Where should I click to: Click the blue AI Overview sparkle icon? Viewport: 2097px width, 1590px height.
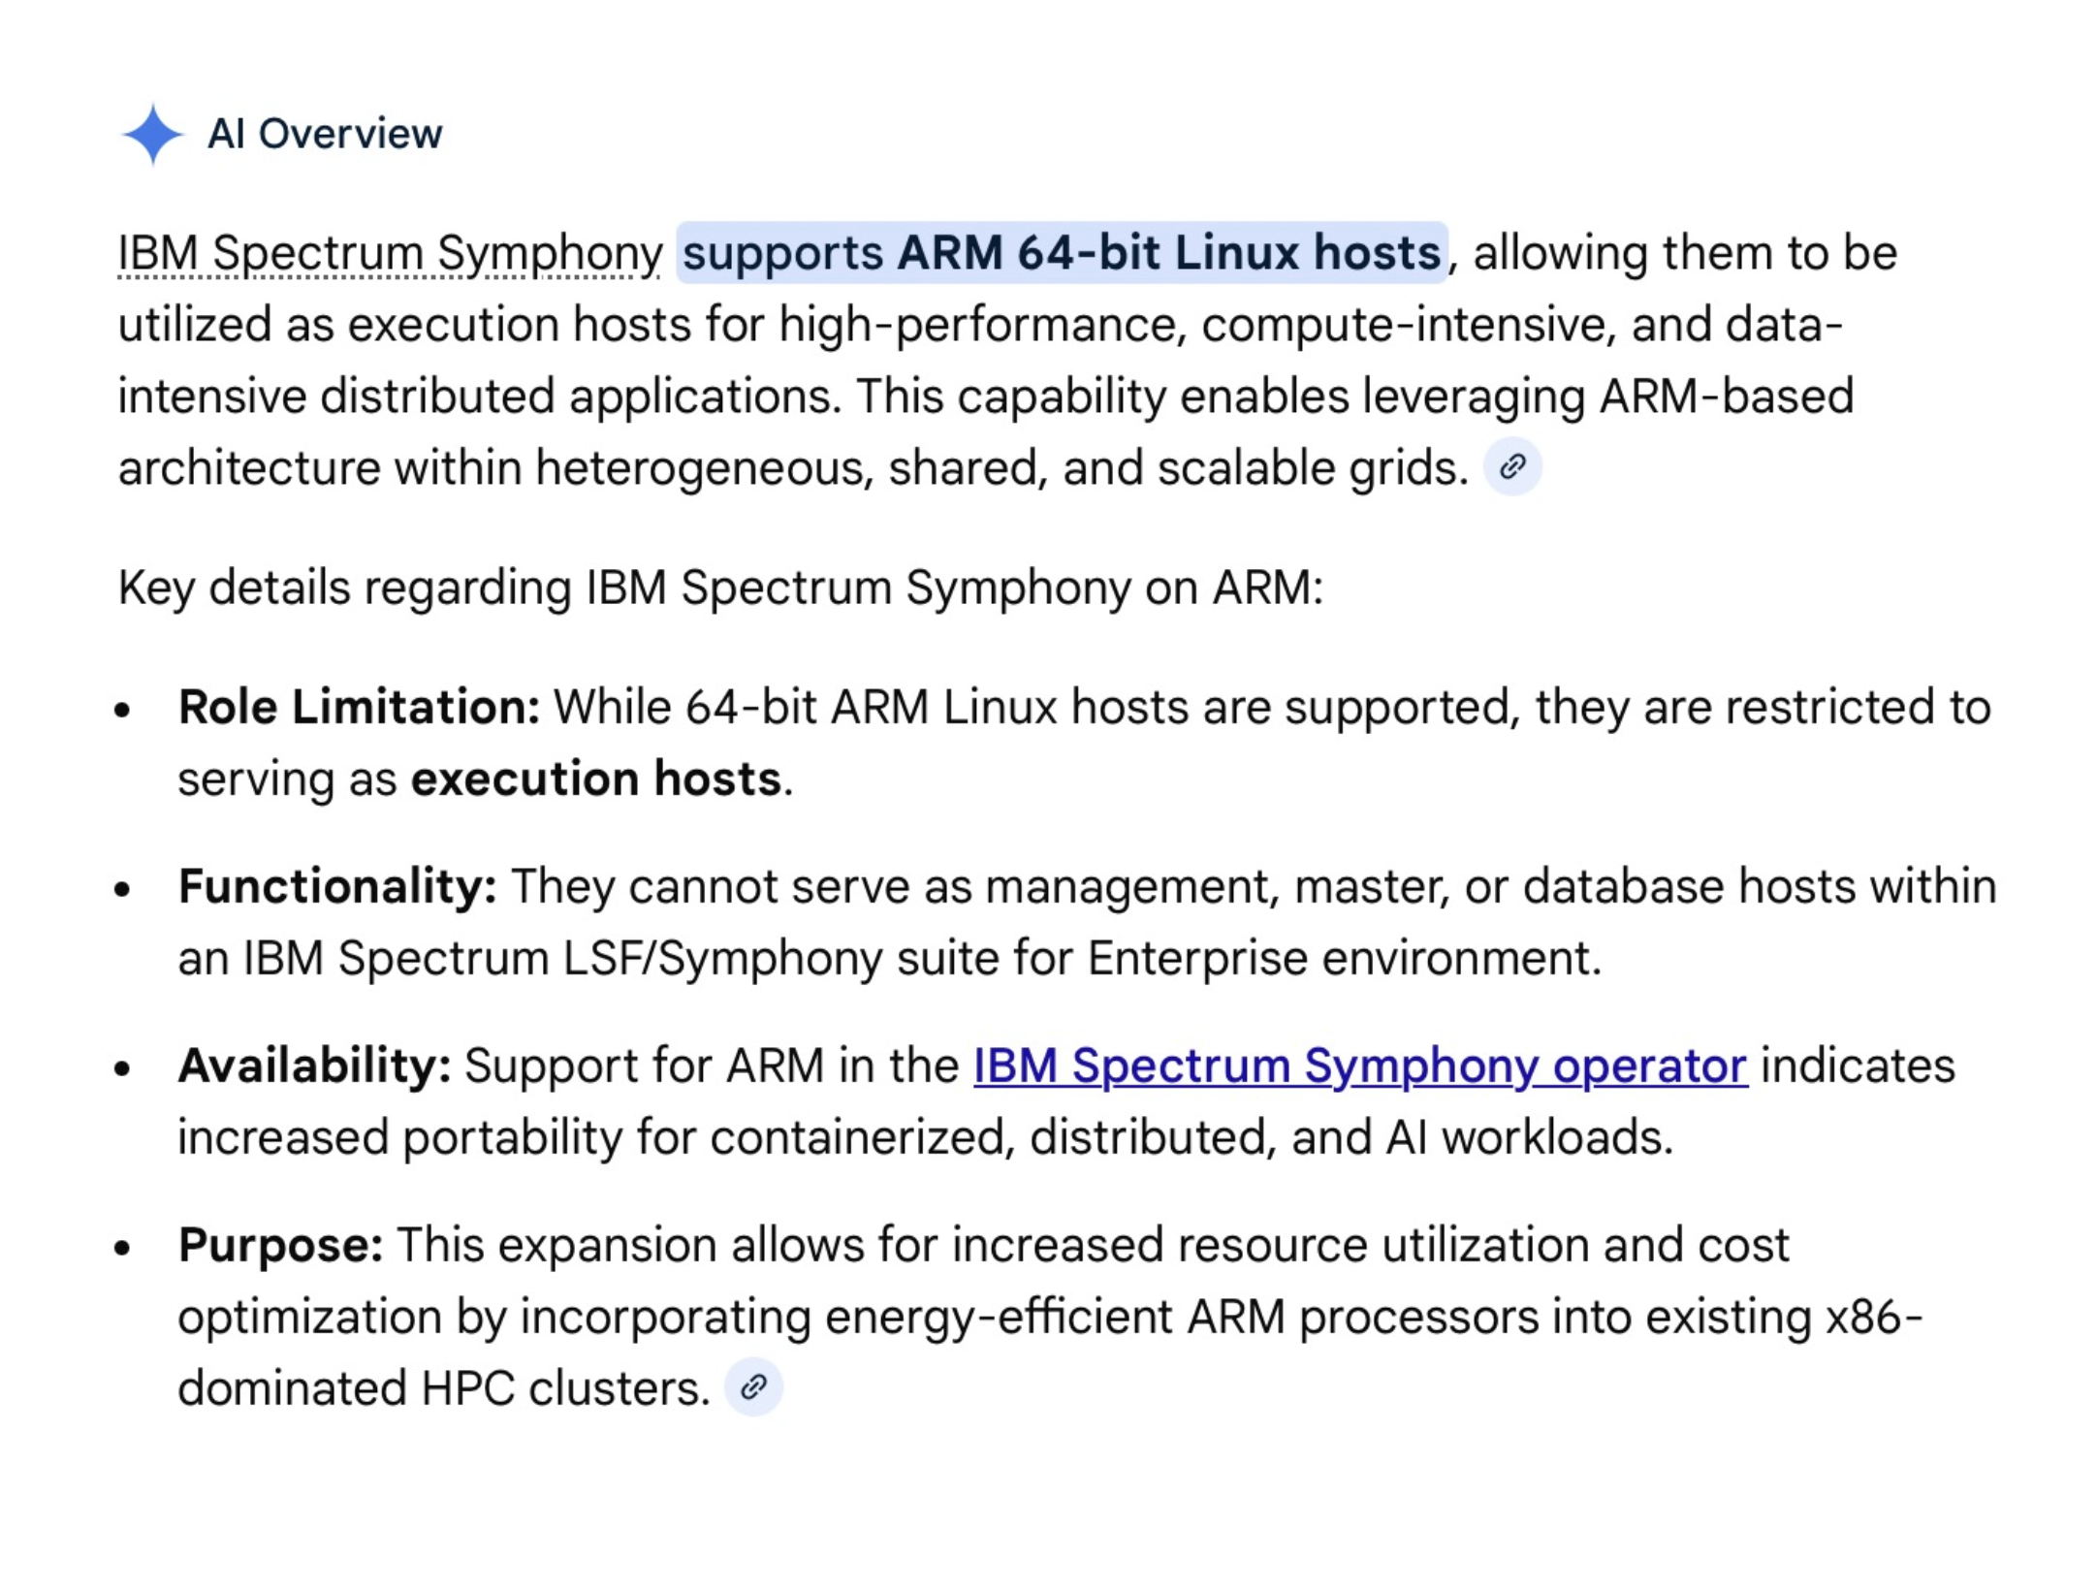point(152,135)
